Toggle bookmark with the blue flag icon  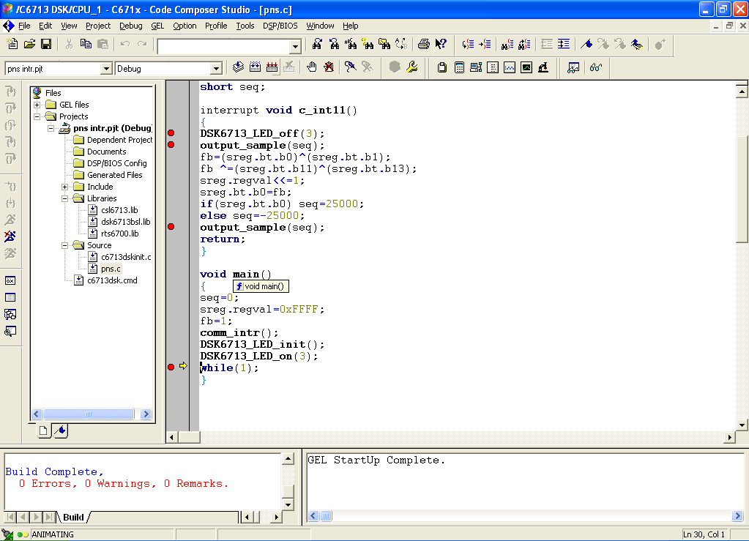coord(586,45)
